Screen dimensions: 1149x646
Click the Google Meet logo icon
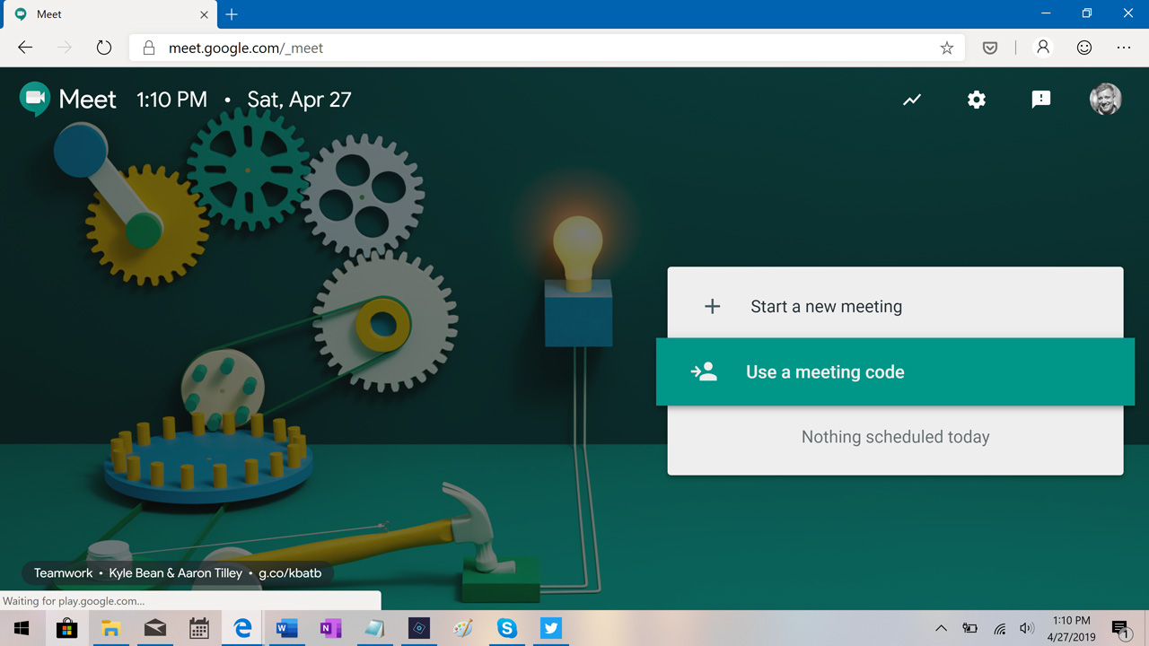click(34, 99)
